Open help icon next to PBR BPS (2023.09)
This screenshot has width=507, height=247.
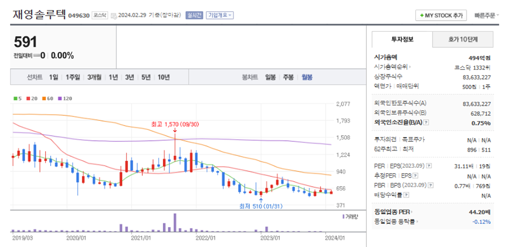tap(430, 186)
